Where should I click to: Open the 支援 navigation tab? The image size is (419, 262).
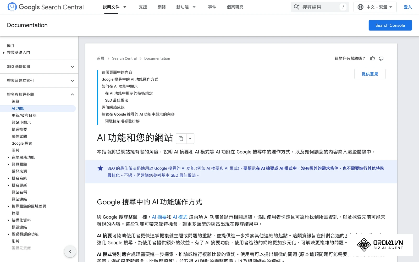[143, 7]
